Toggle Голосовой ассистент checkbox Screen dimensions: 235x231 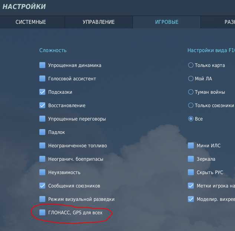click(x=42, y=78)
